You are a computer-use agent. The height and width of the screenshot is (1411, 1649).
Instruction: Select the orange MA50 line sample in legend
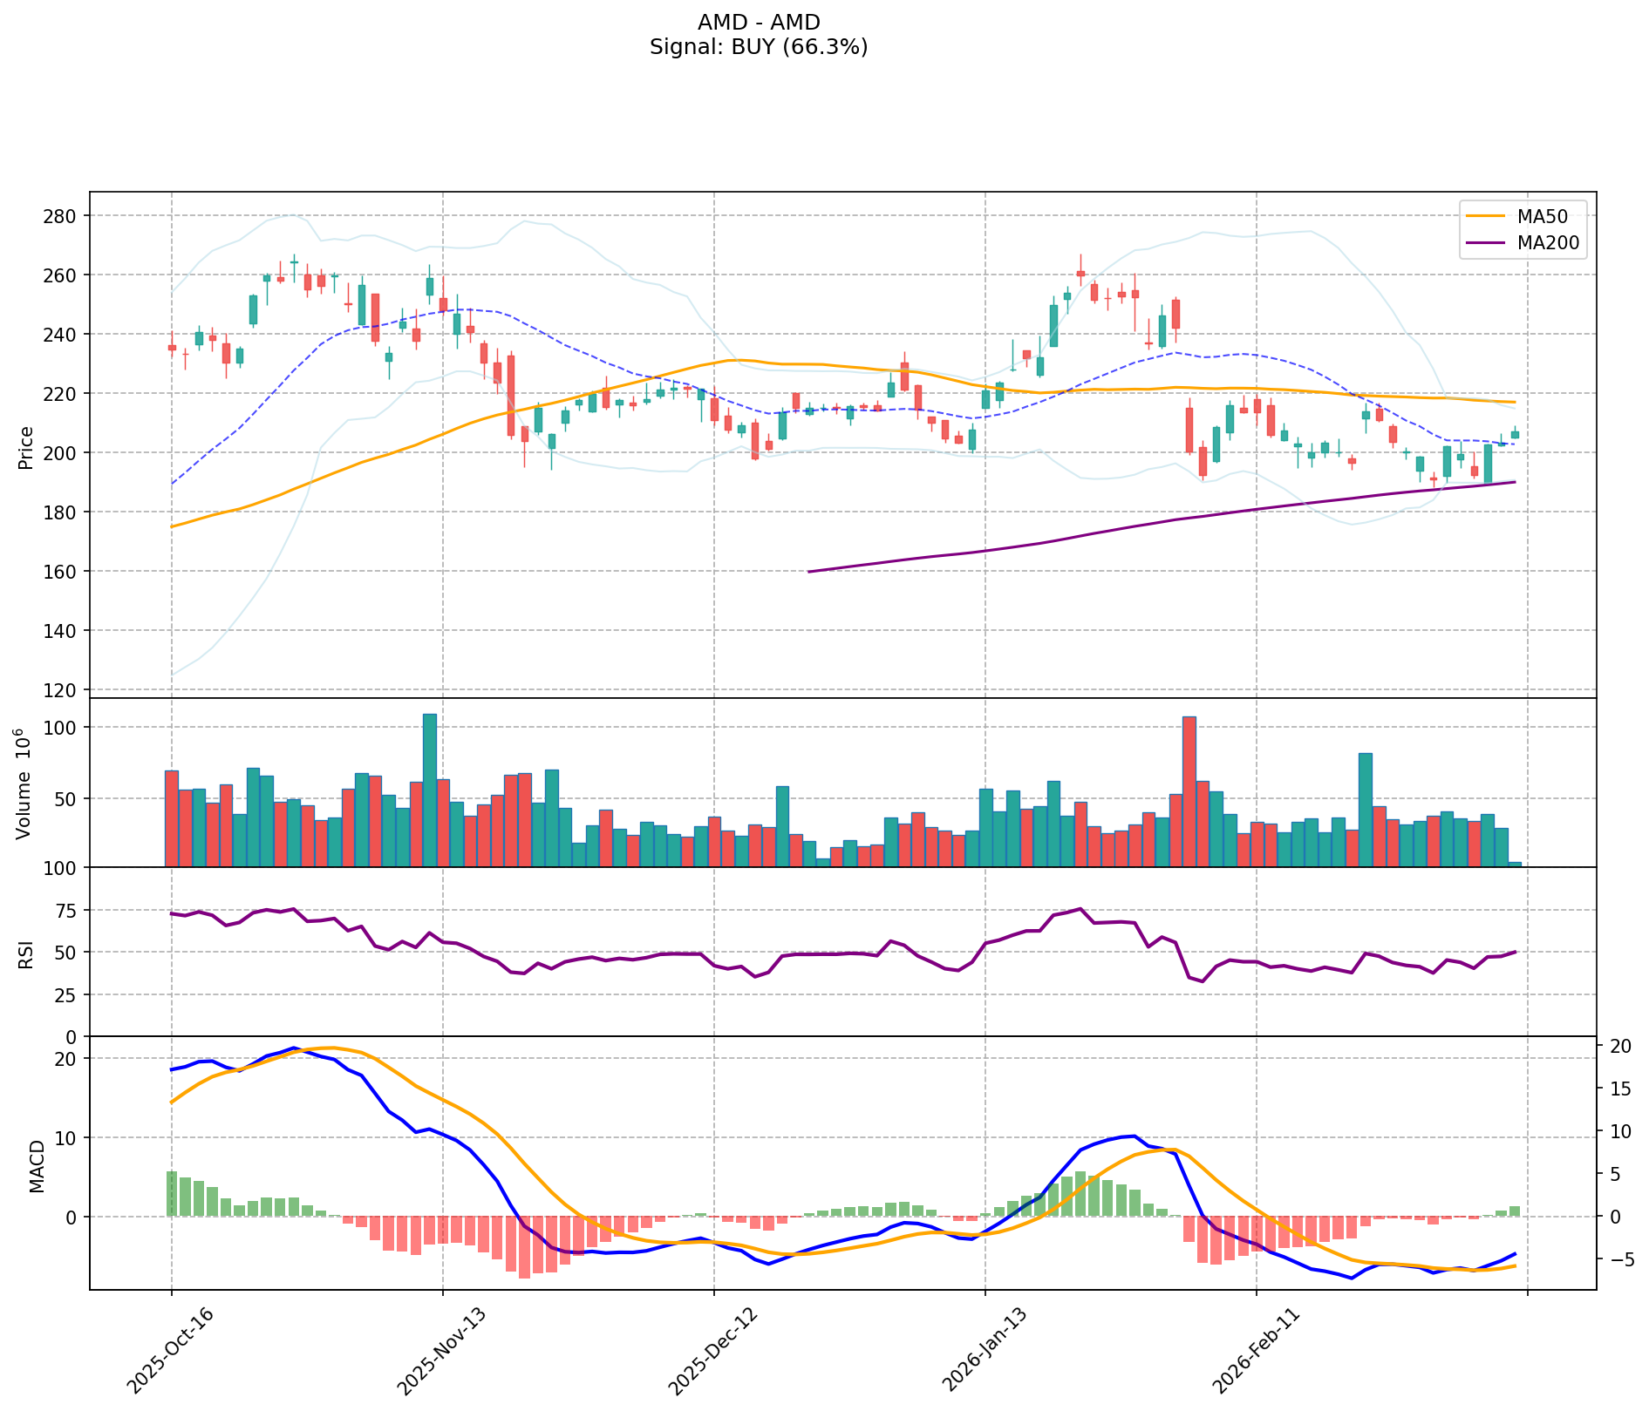1487,217
